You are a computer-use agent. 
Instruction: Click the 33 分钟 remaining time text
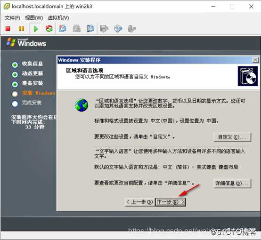tap(35, 127)
